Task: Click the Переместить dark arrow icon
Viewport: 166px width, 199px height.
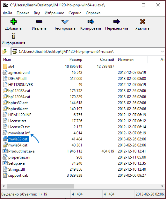Action: (x=117, y=22)
